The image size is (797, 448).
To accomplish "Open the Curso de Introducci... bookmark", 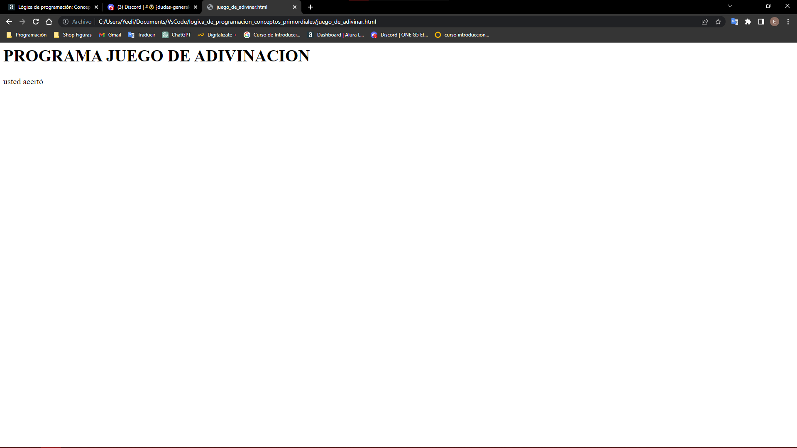I will click(272, 35).
